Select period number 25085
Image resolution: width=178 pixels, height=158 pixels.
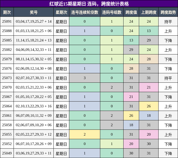click(7, 40)
